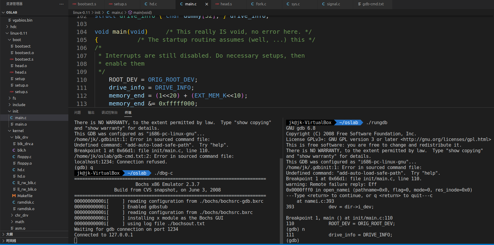Click the C file icon of hd.c tab
Viewport: 494px width, 245px height.
(146, 4)
